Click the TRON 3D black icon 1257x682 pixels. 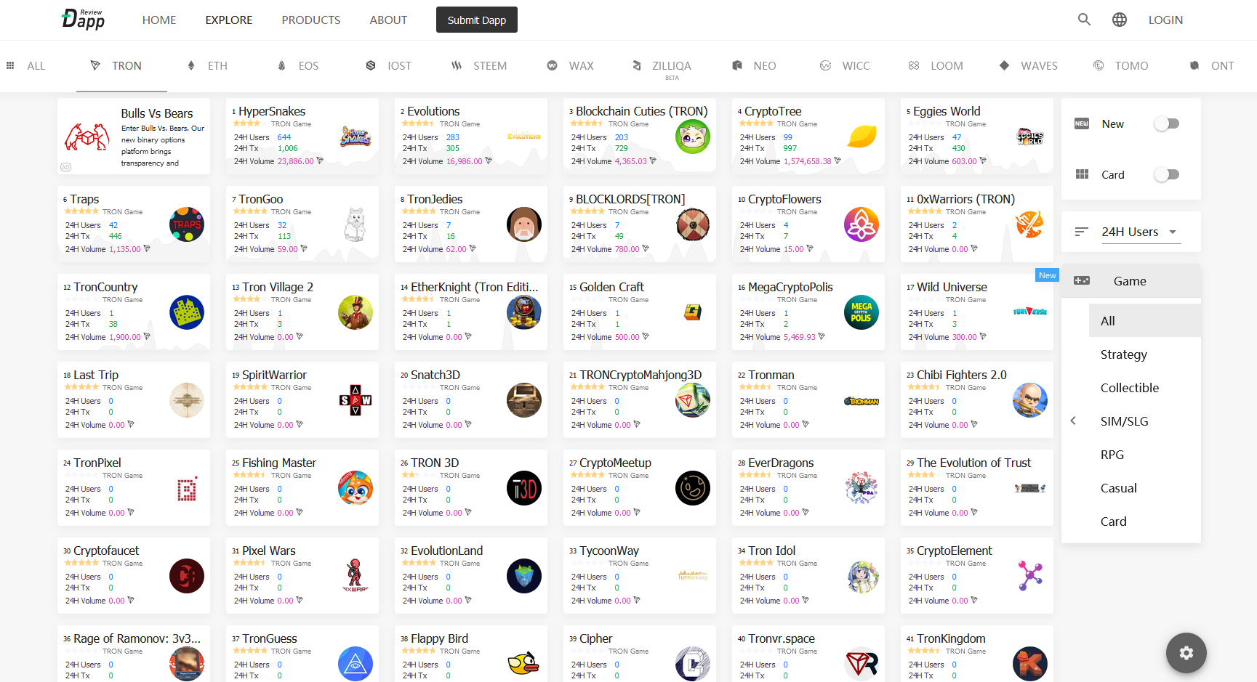(524, 488)
